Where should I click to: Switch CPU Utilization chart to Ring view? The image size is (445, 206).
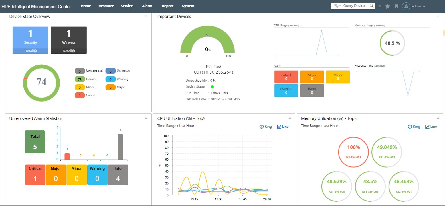(266, 127)
